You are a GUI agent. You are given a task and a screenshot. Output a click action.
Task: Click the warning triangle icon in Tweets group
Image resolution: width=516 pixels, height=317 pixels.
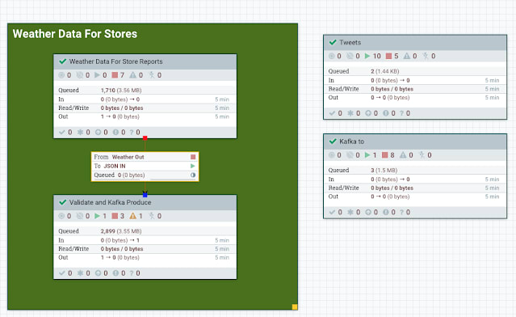[x=407, y=56]
